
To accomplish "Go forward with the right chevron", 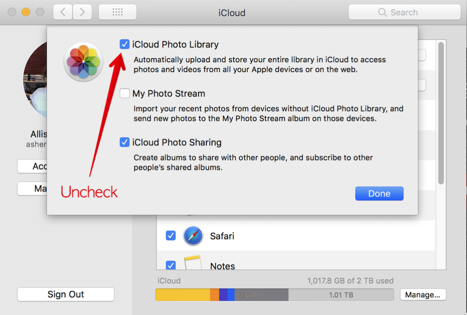I will click(x=82, y=12).
